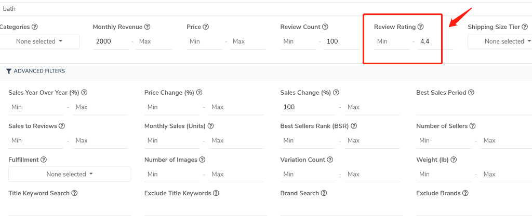
Task: Open help icon next to Price
Action: point(206,27)
